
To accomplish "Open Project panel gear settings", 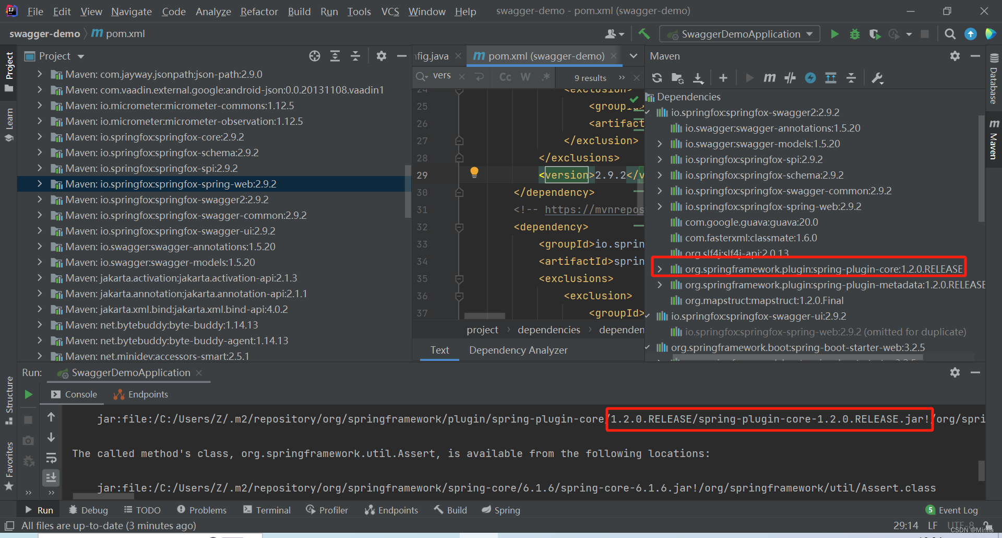I will click(x=381, y=56).
